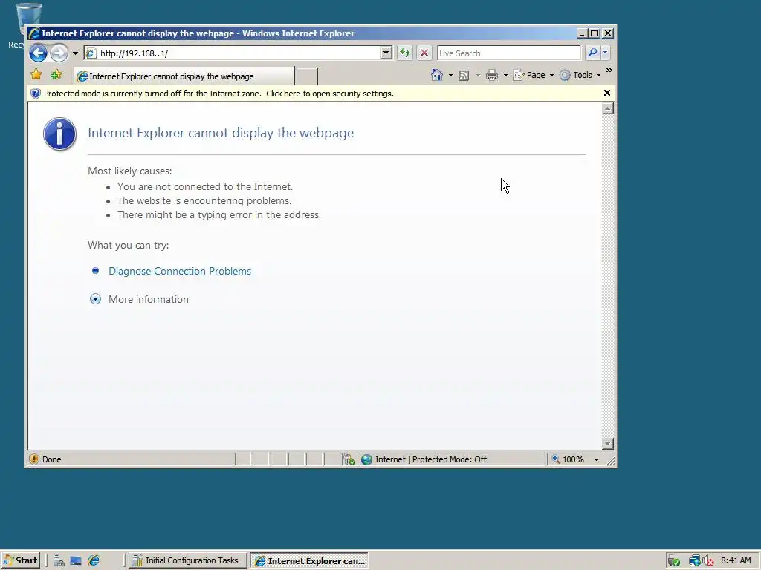Screen dimensions: 761x570
Task: Click Show Desktop quick launch icon
Action: (76, 561)
